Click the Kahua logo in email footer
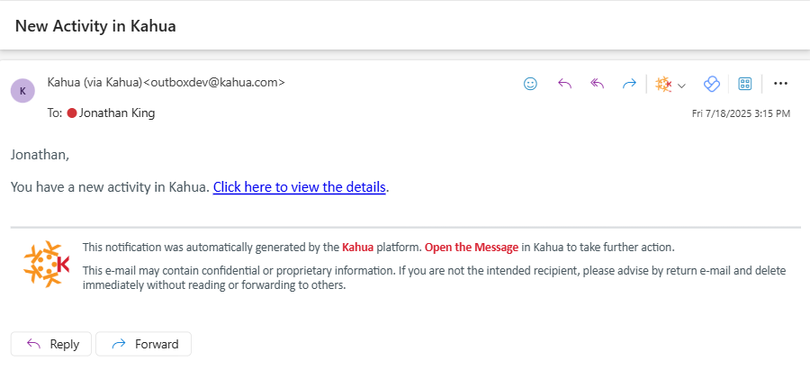Image resolution: width=810 pixels, height=379 pixels. click(x=47, y=264)
